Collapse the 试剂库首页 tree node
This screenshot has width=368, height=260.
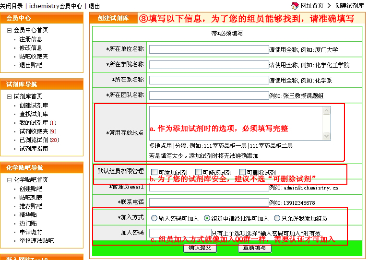9,96
